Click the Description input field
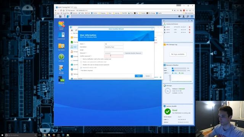The width and height of the screenshot is (244, 137). pyautogui.click(x=114, y=47)
